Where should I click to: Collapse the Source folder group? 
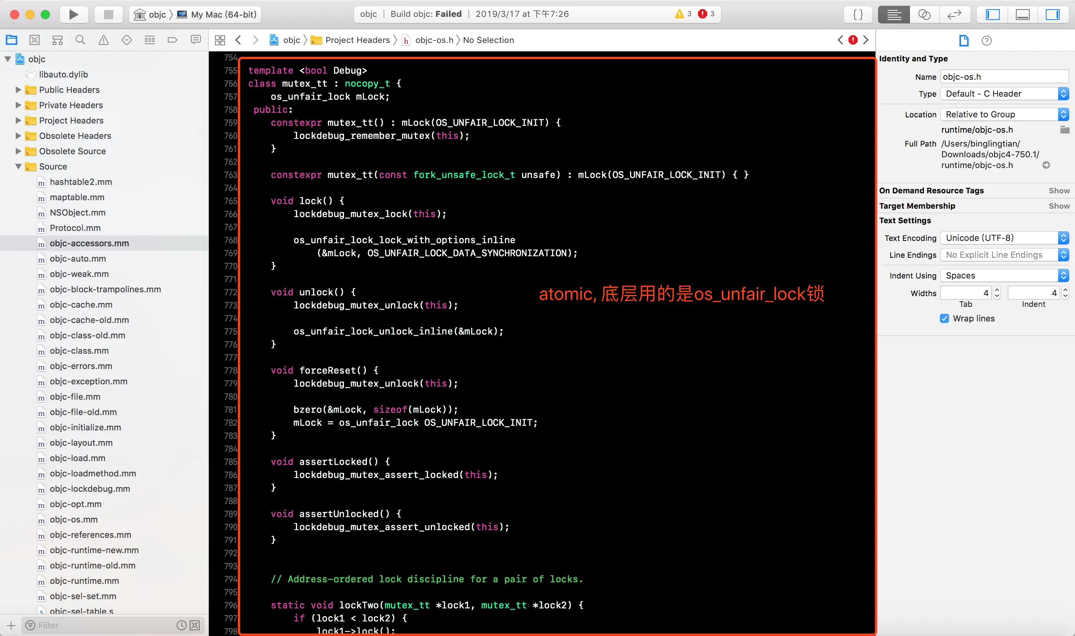click(18, 166)
